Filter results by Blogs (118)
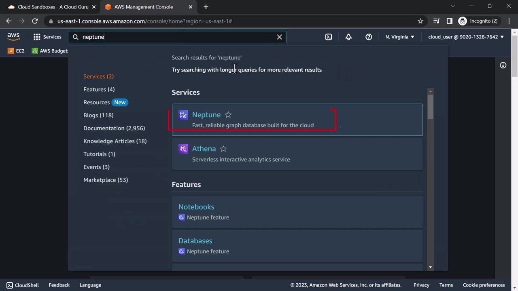Screen dimensions: 518x291 click(x=98, y=115)
